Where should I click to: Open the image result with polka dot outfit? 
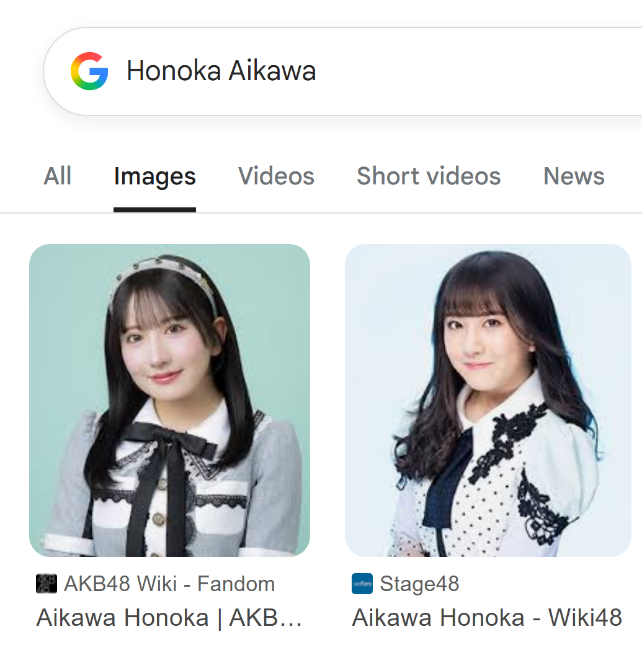[x=488, y=400]
